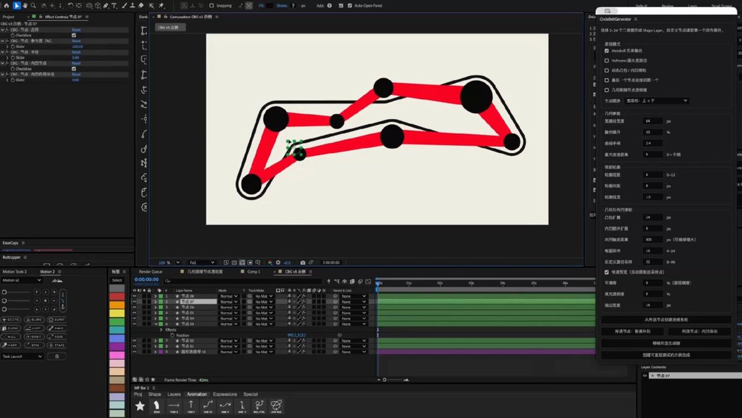Open the Motion v2 dropdown
Viewport: 742px width, 418px height.
(x=22, y=280)
